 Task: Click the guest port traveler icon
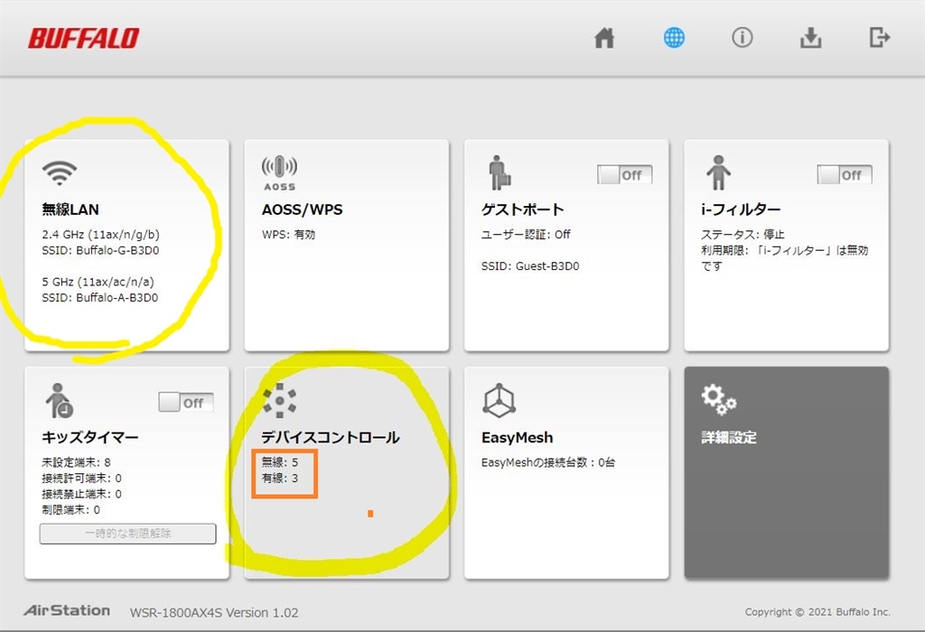[500, 172]
